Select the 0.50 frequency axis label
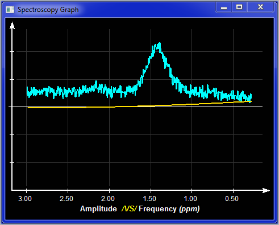 tap(232, 199)
